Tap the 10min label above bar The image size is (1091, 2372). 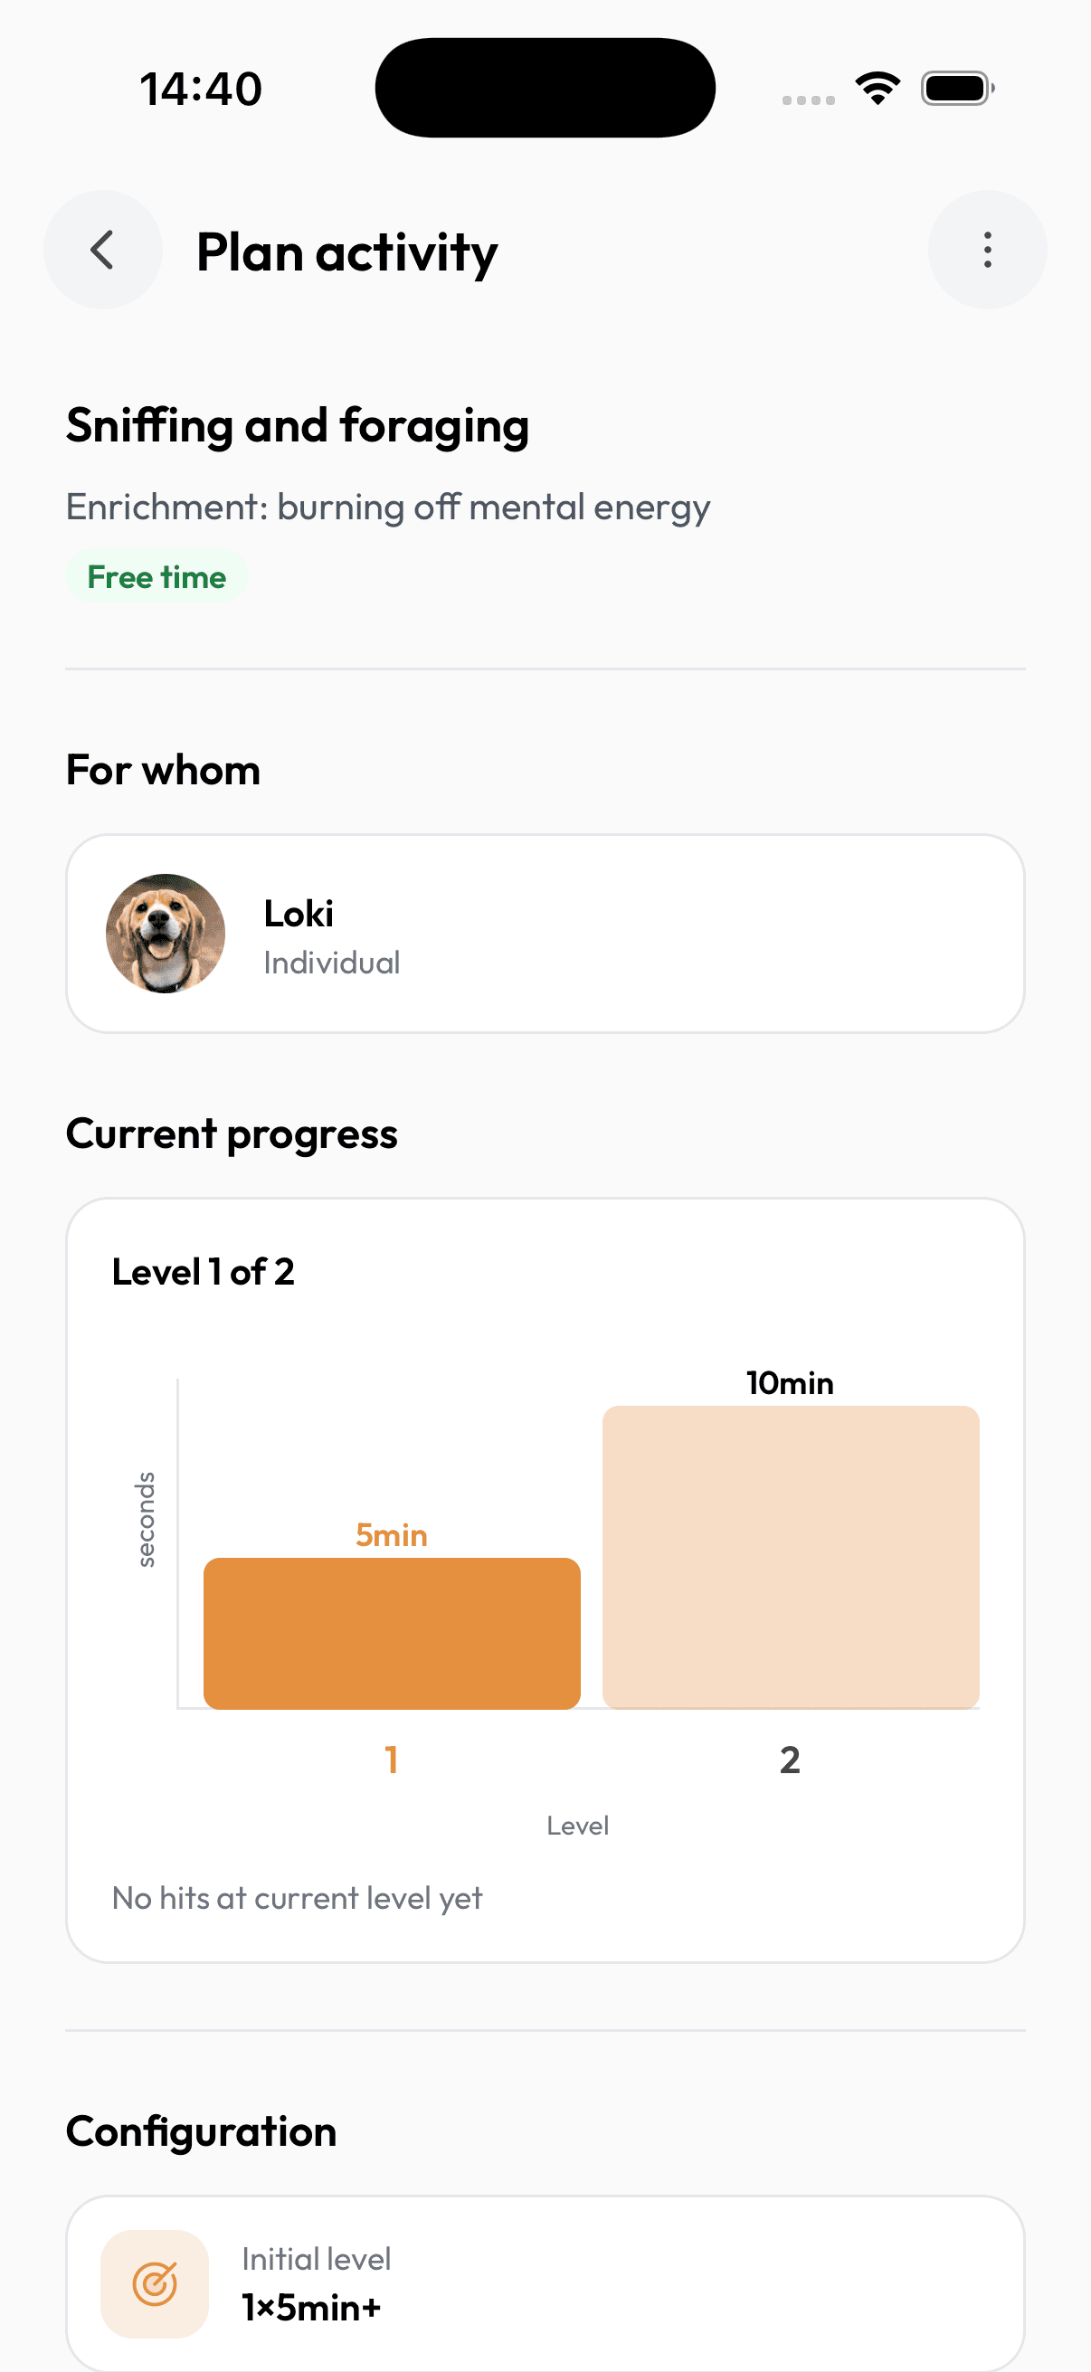[790, 1383]
